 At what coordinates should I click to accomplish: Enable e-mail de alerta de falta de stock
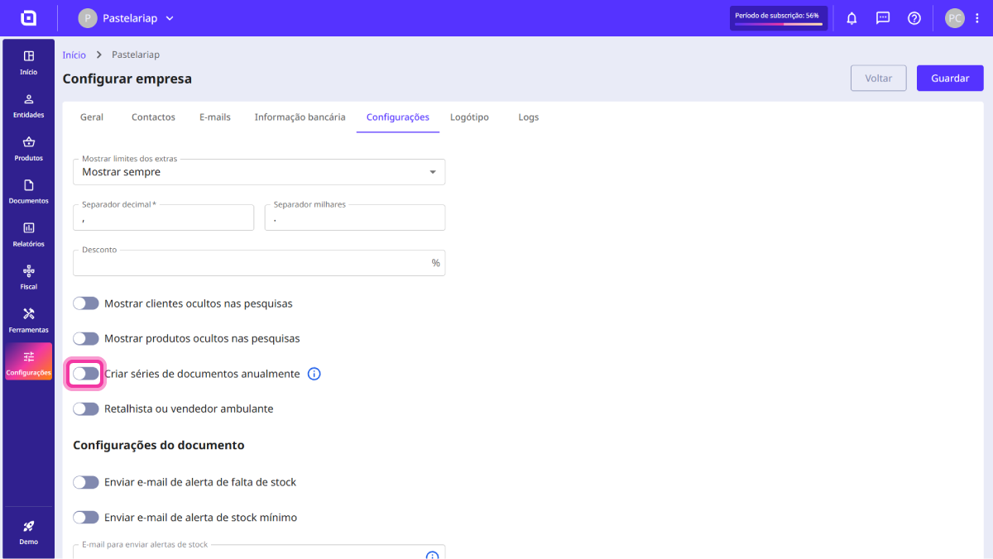coord(86,482)
